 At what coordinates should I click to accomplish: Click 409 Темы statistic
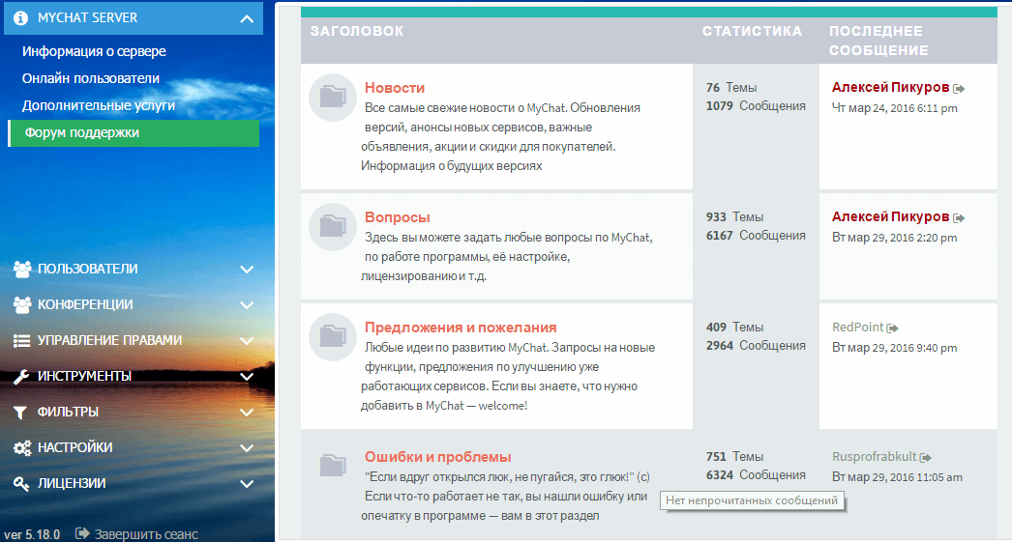(734, 327)
